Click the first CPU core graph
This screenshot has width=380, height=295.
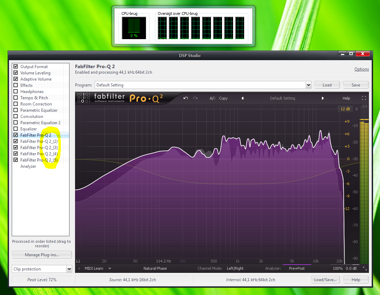[x=162, y=28]
